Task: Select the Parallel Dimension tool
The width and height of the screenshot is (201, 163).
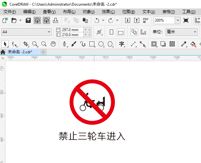Action: [x=134, y=44]
